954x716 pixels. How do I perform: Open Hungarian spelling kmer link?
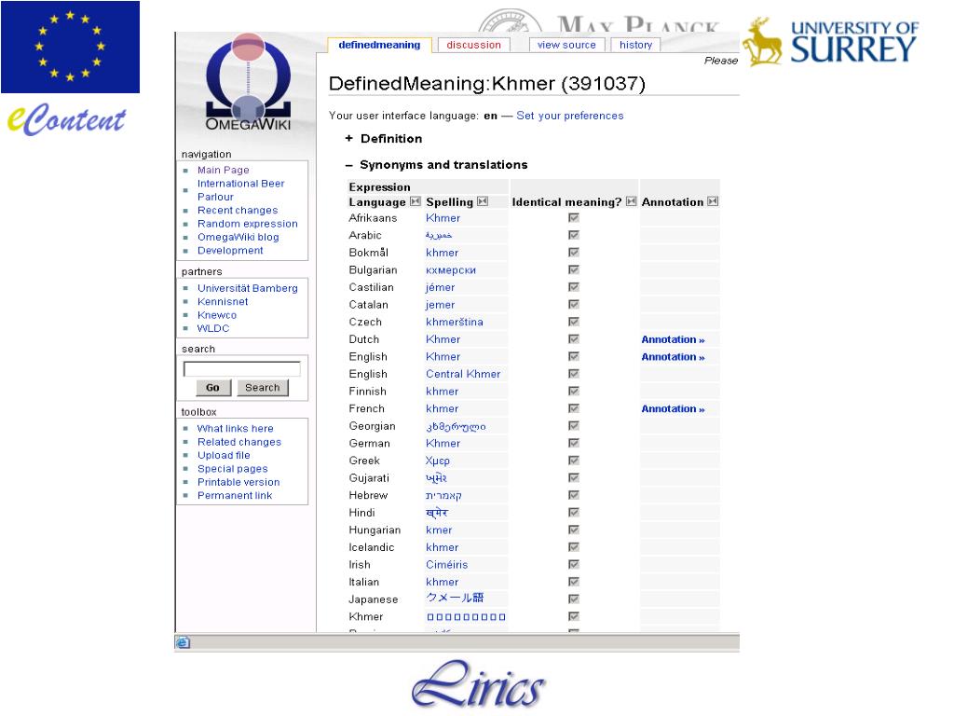tap(439, 530)
